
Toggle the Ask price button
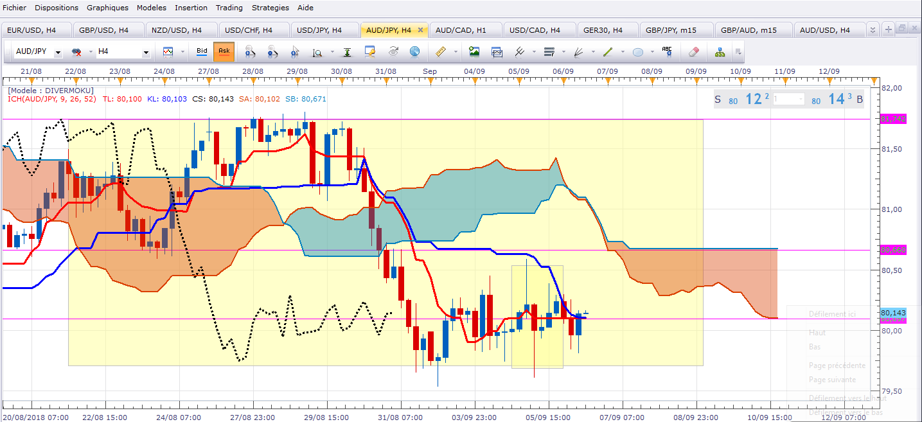224,51
